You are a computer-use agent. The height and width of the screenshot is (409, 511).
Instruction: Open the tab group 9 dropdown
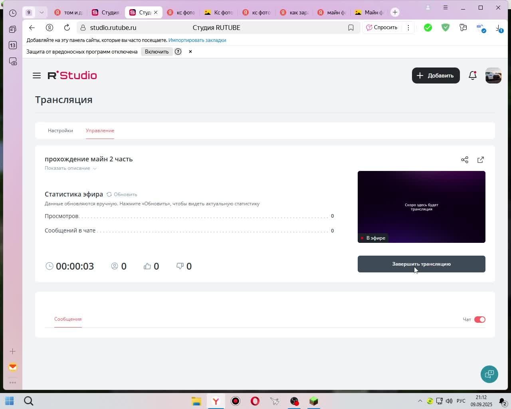coord(42,12)
